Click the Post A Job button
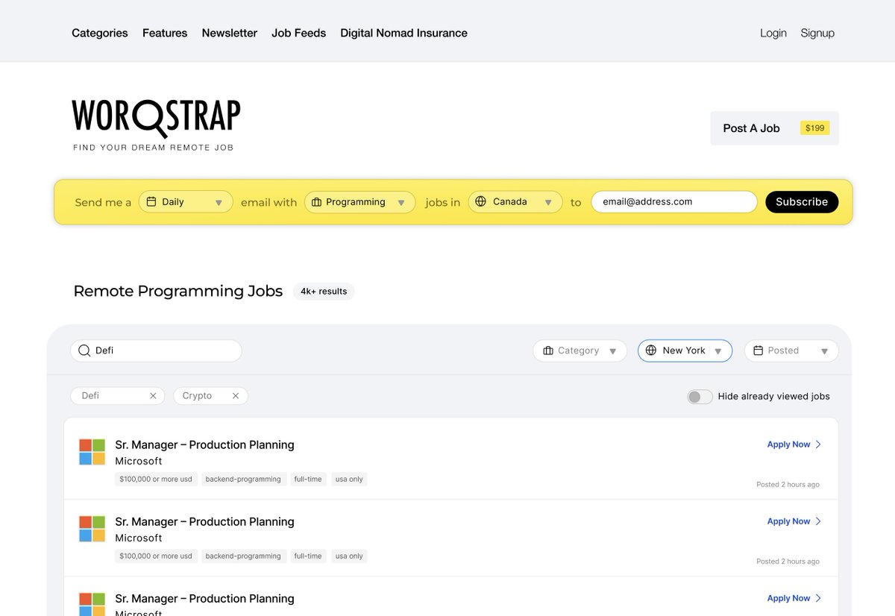The image size is (895, 616). 774,128
